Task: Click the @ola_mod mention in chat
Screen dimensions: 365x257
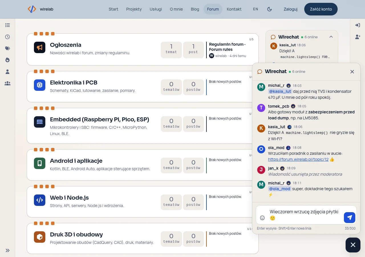Action: point(280,189)
